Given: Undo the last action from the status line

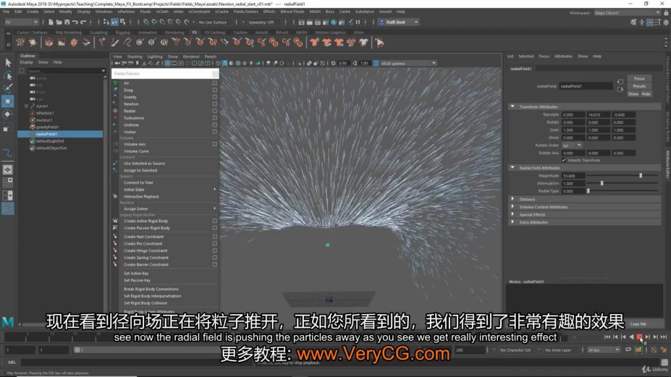Looking at the screenshot, I should point(75,22).
